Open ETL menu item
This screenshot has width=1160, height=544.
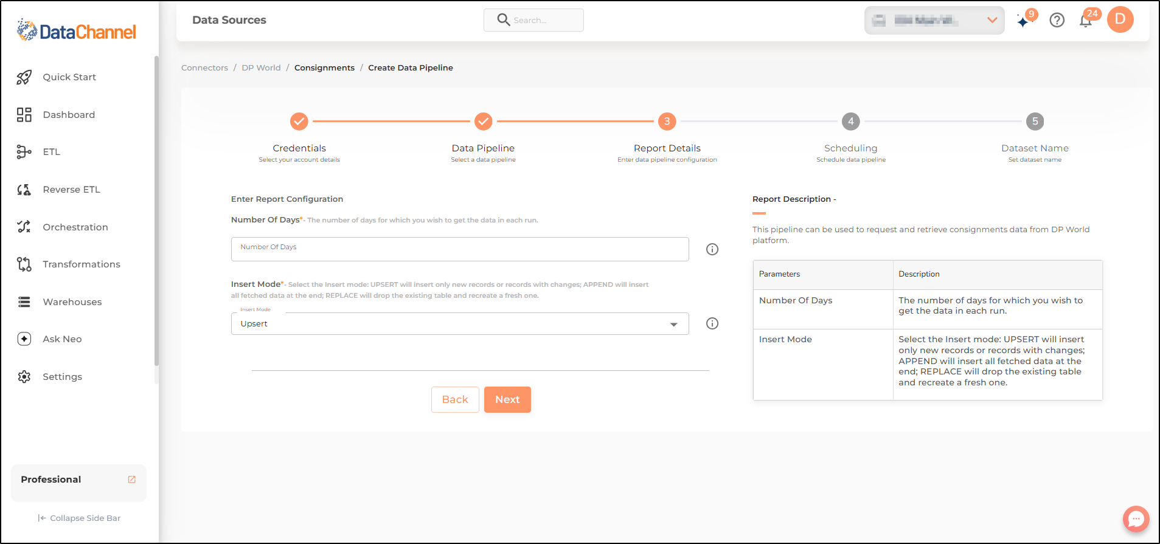[x=51, y=152]
